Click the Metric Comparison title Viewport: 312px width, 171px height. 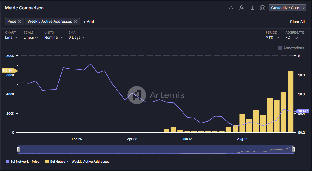coord(24,8)
